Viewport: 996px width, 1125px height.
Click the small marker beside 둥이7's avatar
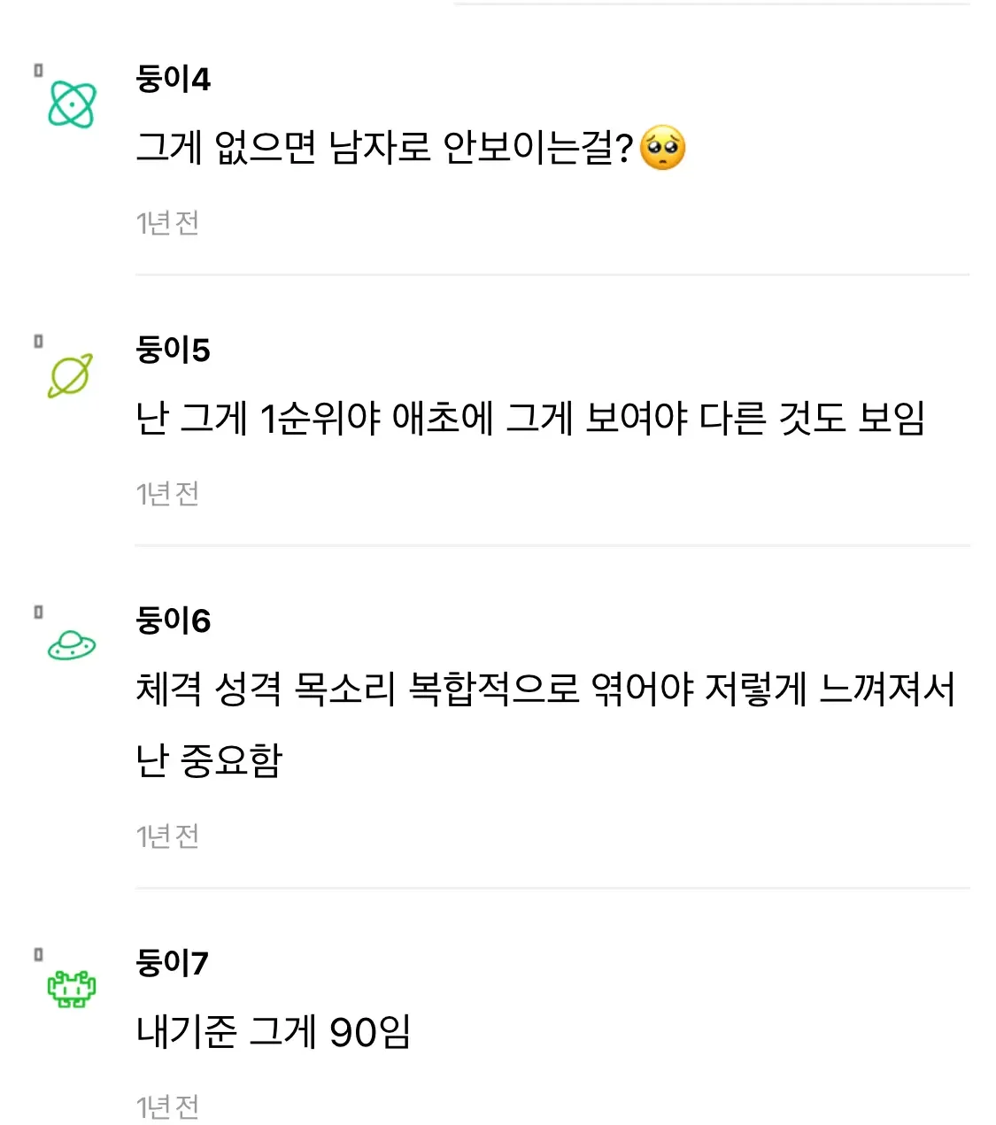tap(38, 954)
